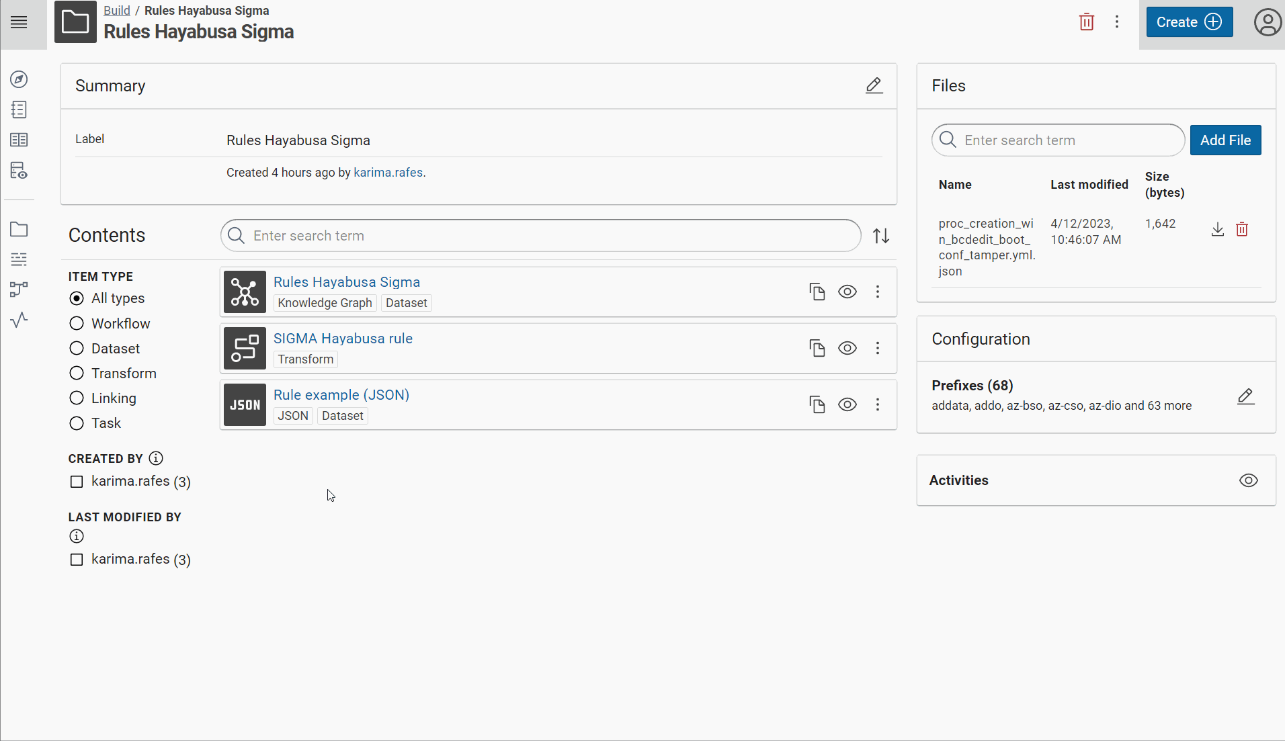The width and height of the screenshot is (1285, 741).
Task: Check karima.rafes under Last Modified By
Action: pyautogui.click(x=77, y=560)
